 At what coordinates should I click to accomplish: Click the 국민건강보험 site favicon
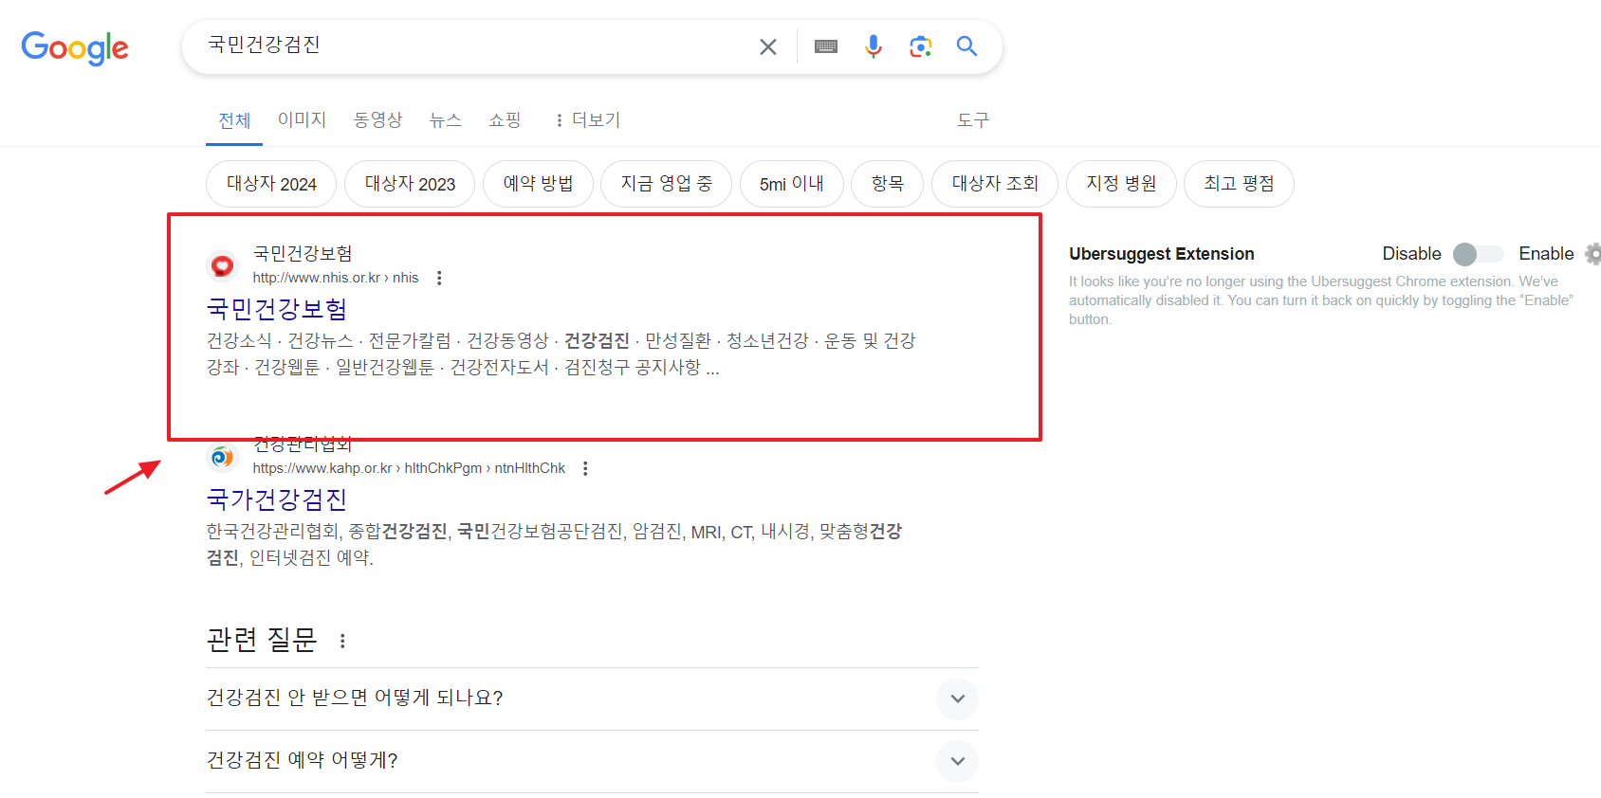click(x=223, y=266)
